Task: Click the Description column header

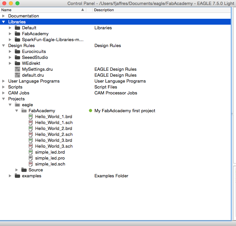Action: click(162, 10)
